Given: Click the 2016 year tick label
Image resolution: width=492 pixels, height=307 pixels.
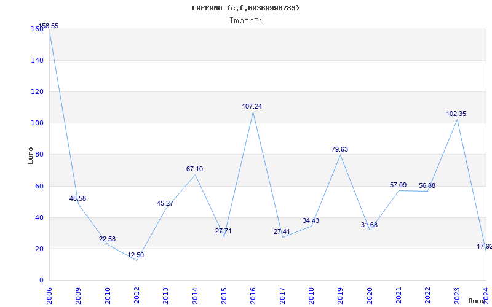Looking at the screenshot, I should 253,296.
